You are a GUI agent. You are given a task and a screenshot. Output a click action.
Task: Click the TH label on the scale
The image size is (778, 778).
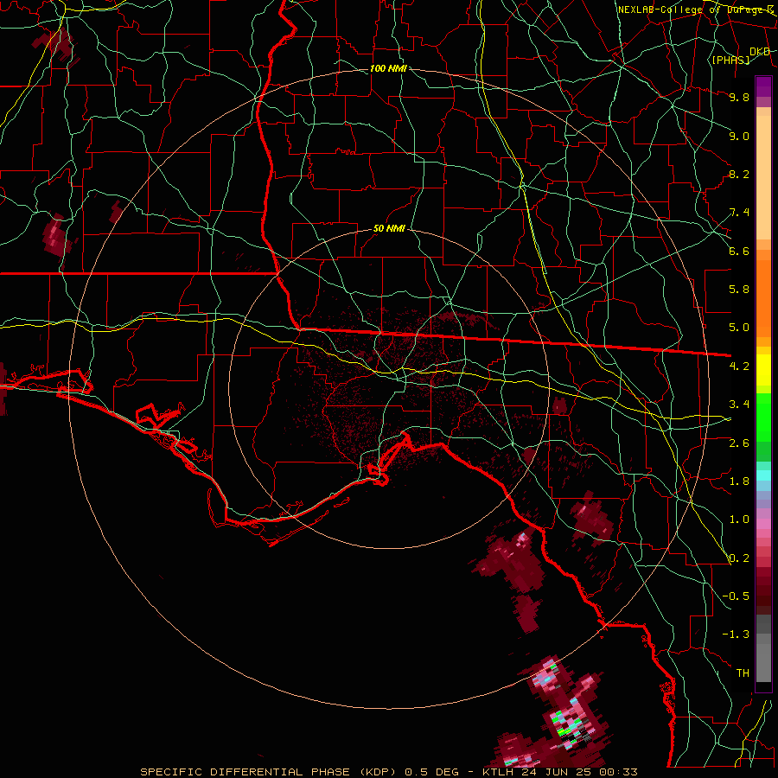tap(743, 673)
